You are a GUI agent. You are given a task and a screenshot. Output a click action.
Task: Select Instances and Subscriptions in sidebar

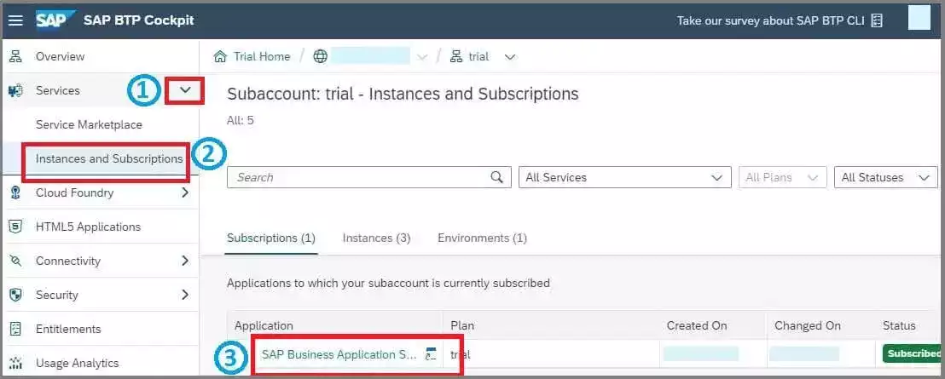click(x=109, y=158)
